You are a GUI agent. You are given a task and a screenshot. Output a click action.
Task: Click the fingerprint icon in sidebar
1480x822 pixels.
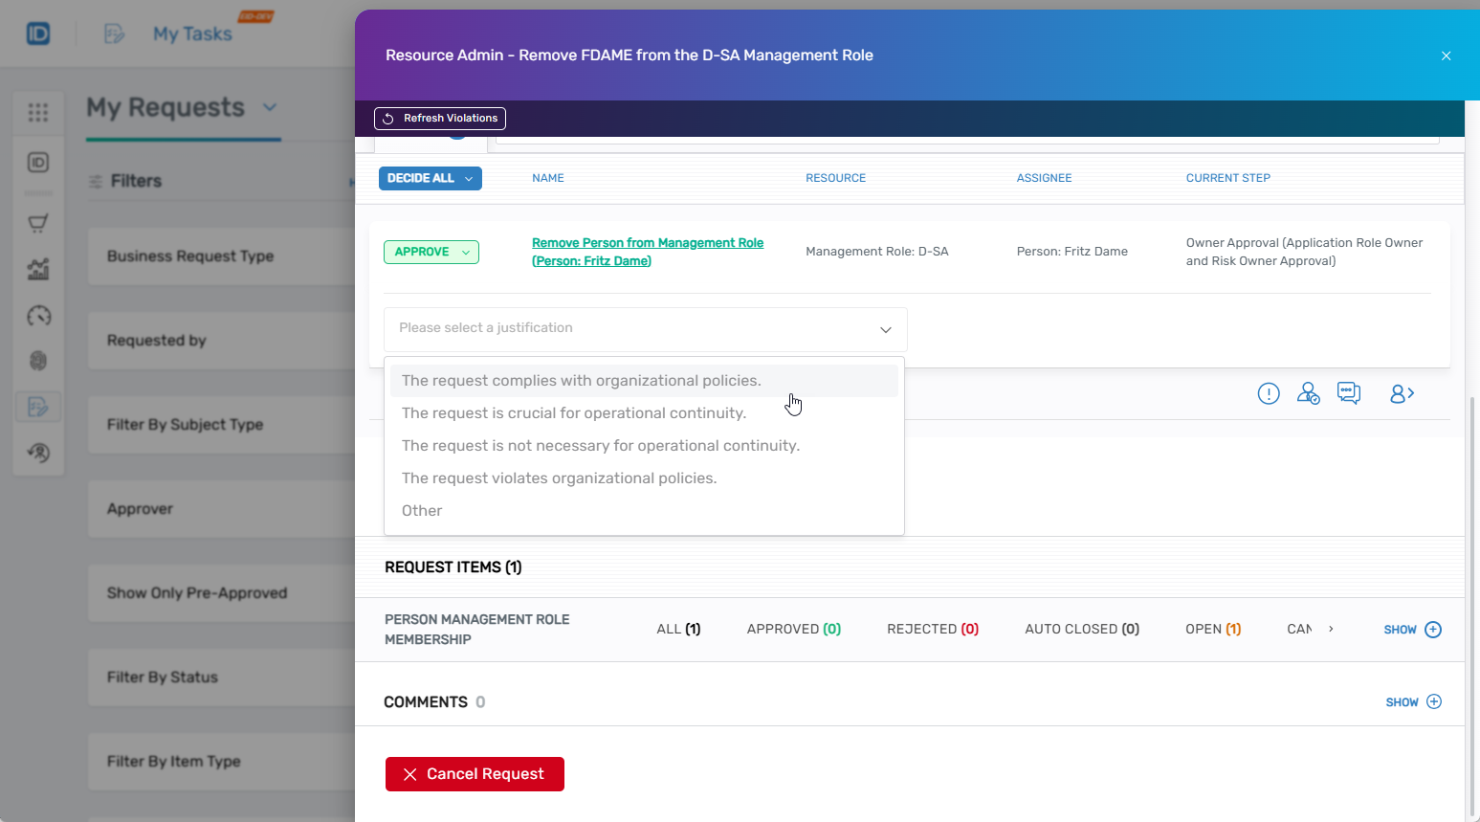pyautogui.click(x=38, y=361)
